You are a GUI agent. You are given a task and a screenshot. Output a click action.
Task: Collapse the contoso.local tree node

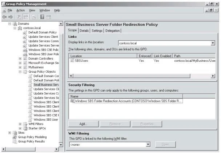[x=15, y=28]
